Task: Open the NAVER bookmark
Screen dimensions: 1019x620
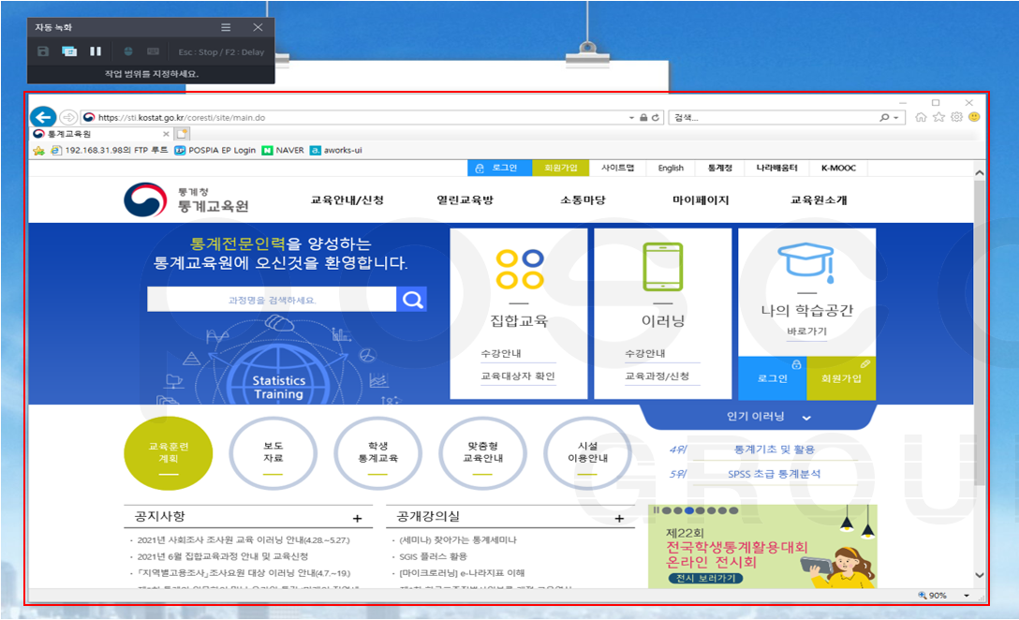Action: [x=283, y=150]
